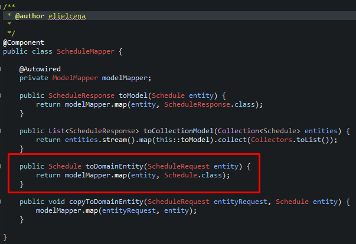Click the ModelMapper field type
Screen dimensions: 356x244
(x=75, y=78)
